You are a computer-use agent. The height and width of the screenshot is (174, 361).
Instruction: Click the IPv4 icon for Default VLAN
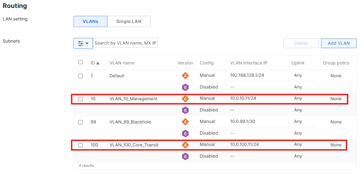coord(185,76)
